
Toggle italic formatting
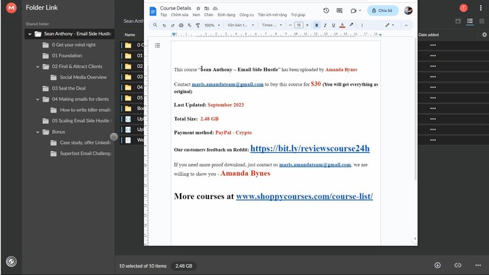(325, 25)
